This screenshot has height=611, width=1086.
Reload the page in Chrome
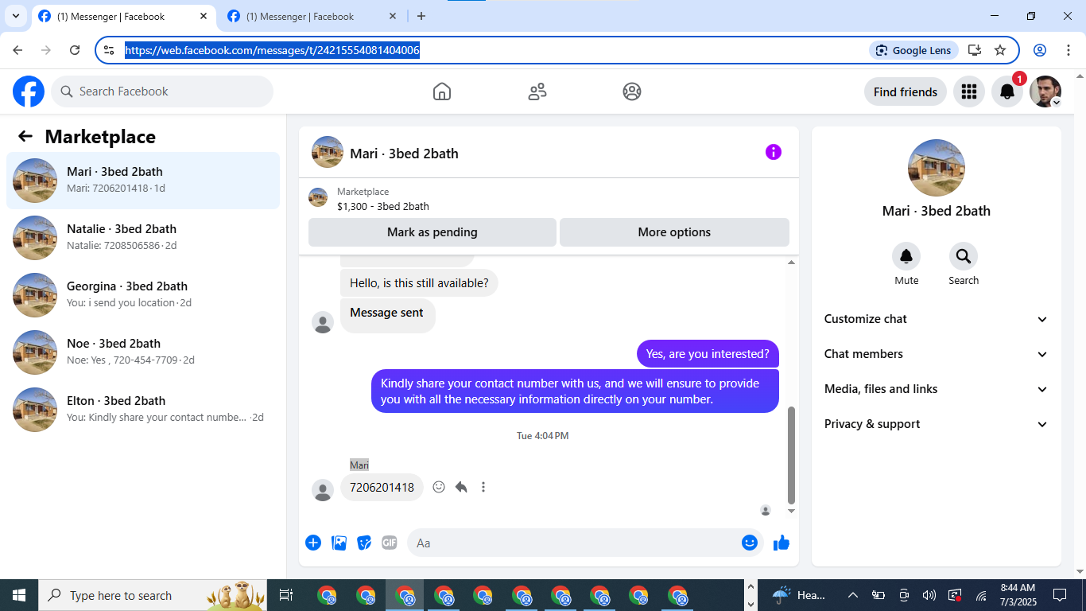click(x=75, y=50)
